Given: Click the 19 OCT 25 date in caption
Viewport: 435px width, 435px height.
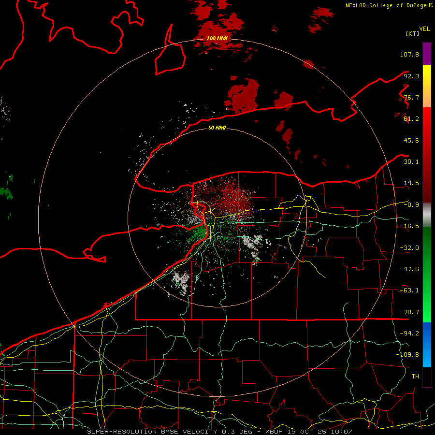Looking at the screenshot, I should (308, 432).
